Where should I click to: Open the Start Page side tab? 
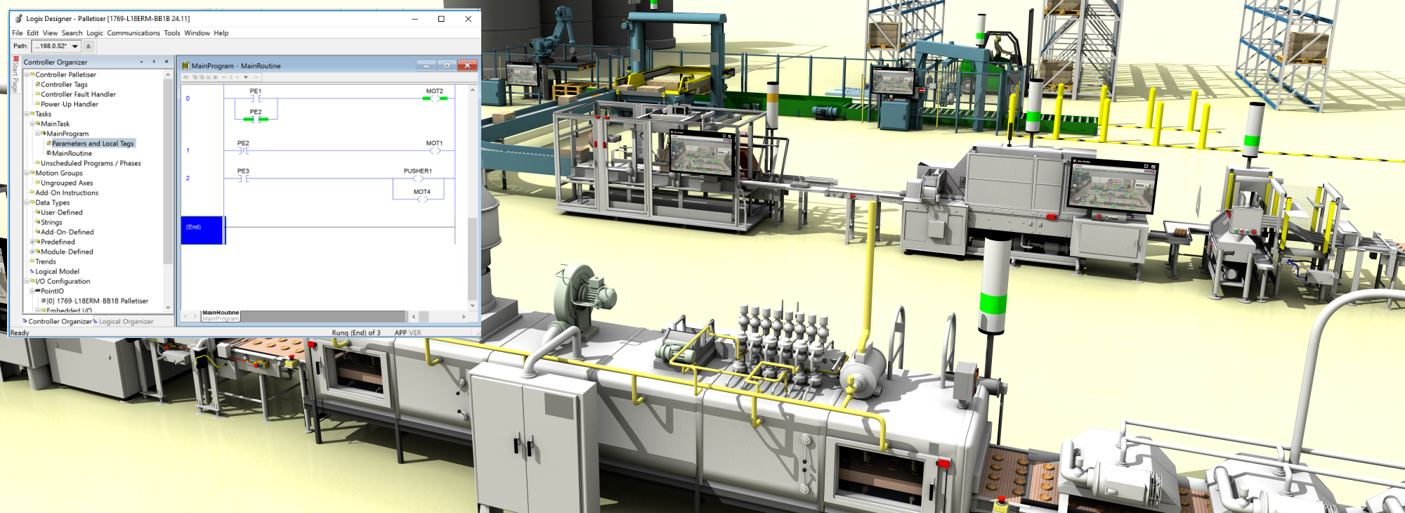point(15,75)
